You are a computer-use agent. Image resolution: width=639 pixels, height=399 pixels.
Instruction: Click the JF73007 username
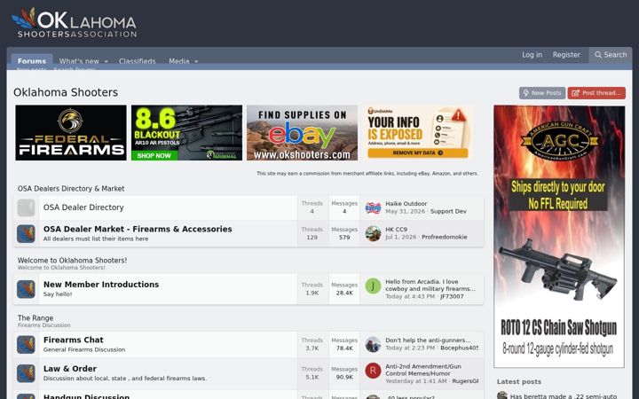(x=452, y=296)
